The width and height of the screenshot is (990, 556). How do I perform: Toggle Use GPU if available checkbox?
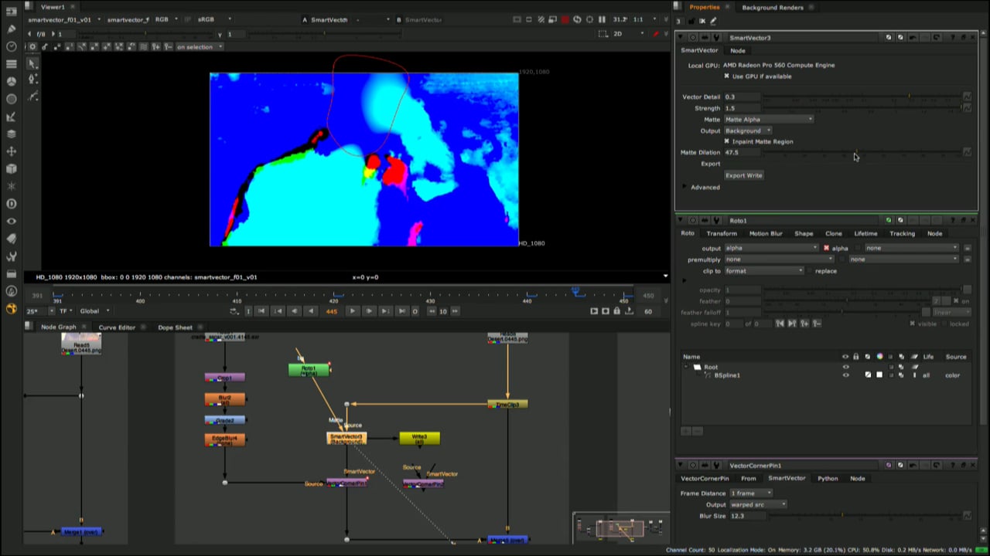(x=726, y=76)
